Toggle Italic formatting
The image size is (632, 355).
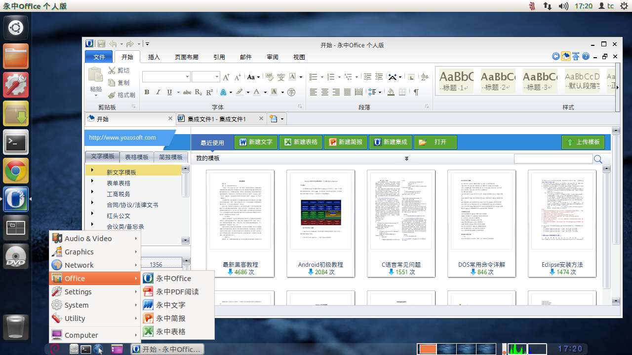pos(158,92)
